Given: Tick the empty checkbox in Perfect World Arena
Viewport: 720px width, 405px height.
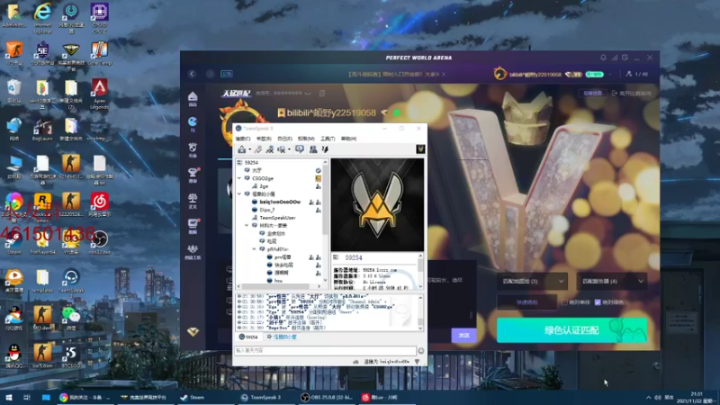Looking at the screenshot, I should 564,302.
